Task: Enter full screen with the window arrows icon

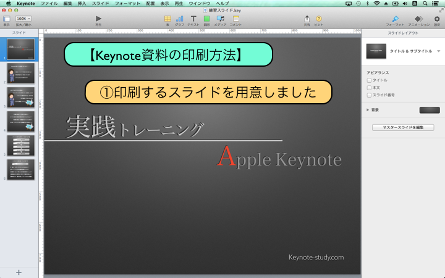Action: [x=441, y=11]
